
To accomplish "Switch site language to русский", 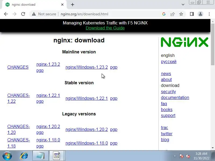I will point(169,62).
